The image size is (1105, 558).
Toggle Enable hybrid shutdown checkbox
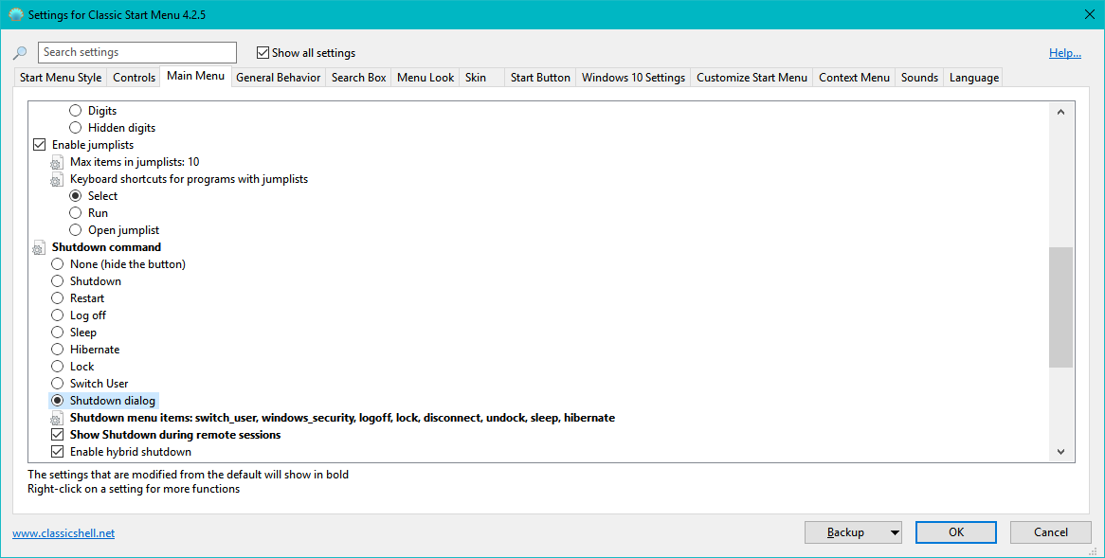[58, 452]
